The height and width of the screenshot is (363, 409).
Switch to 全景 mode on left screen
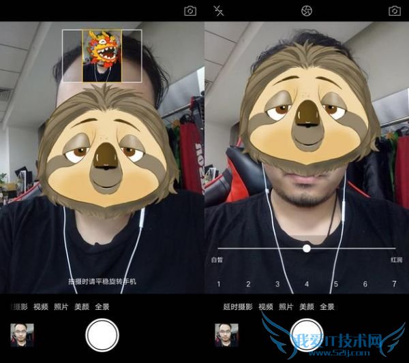coord(102,306)
